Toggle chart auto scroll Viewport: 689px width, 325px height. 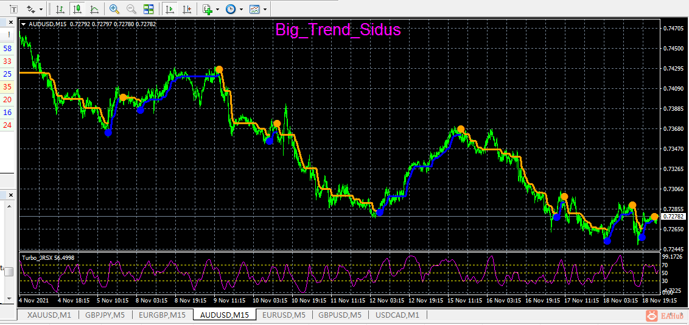[170, 9]
